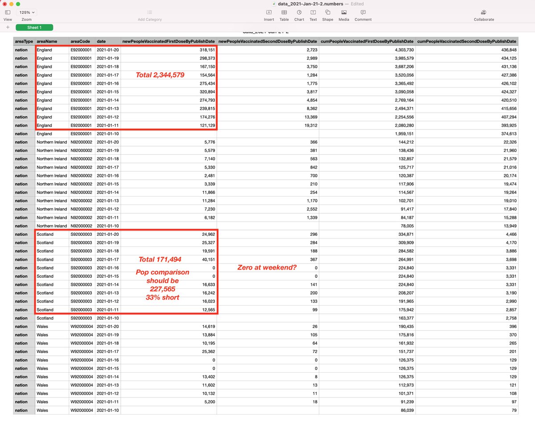Open the Insert menu button
The height and width of the screenshot is (423, 535).
pyautogui.click(x=269, y=15)
